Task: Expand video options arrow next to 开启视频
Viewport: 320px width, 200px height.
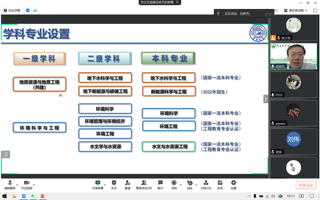Action: point(34,185)
